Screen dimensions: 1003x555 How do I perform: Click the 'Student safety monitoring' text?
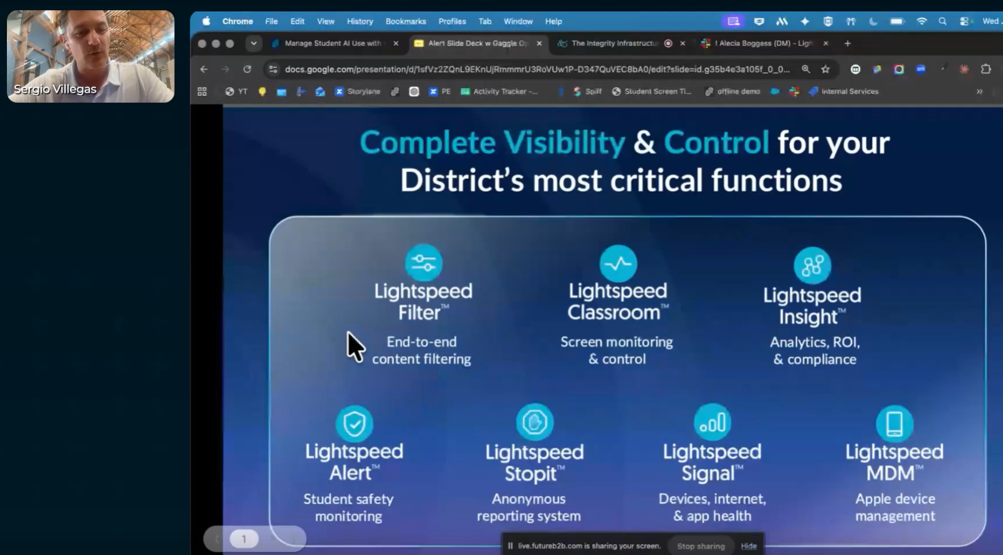point(348,508)
